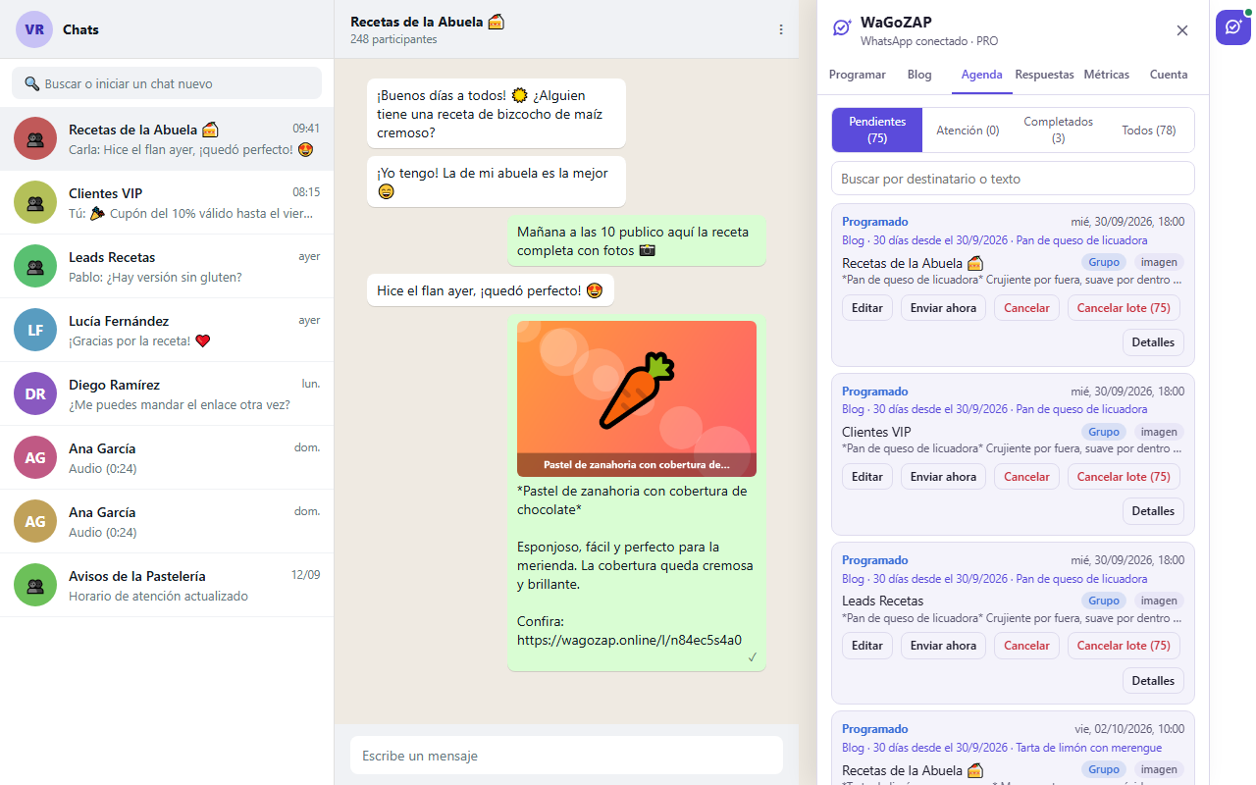The width and height of the screenshot is (1256, 785).
Task: Open the Leads Recetas chat row
Action: [167, 266]
